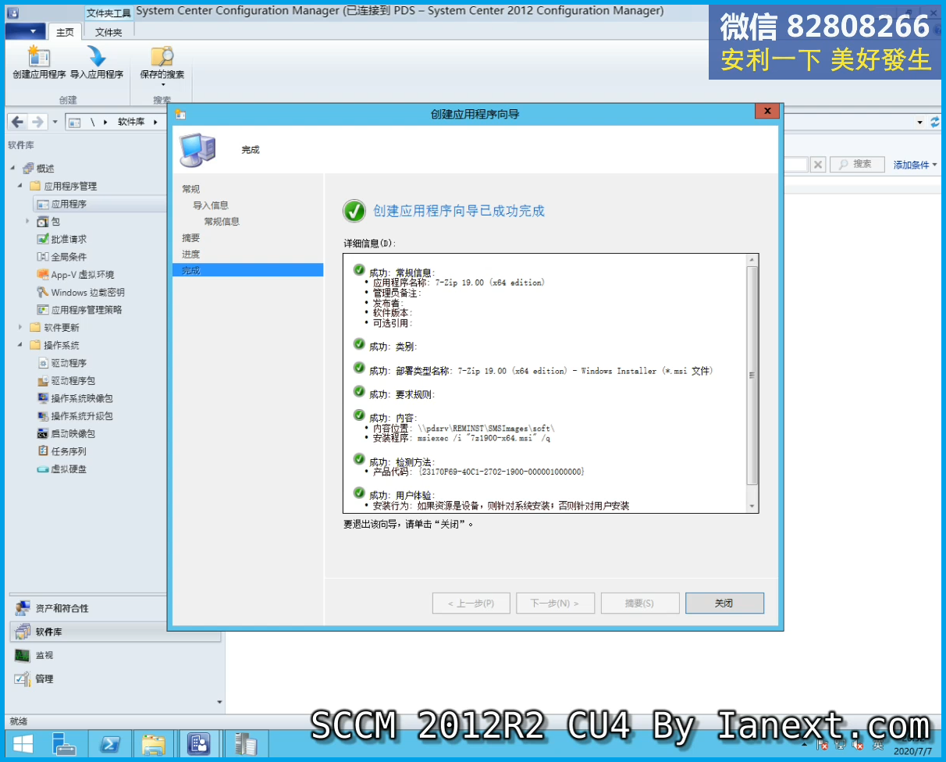Select 驱动程序包 driver packages node

tap(73, 381)
